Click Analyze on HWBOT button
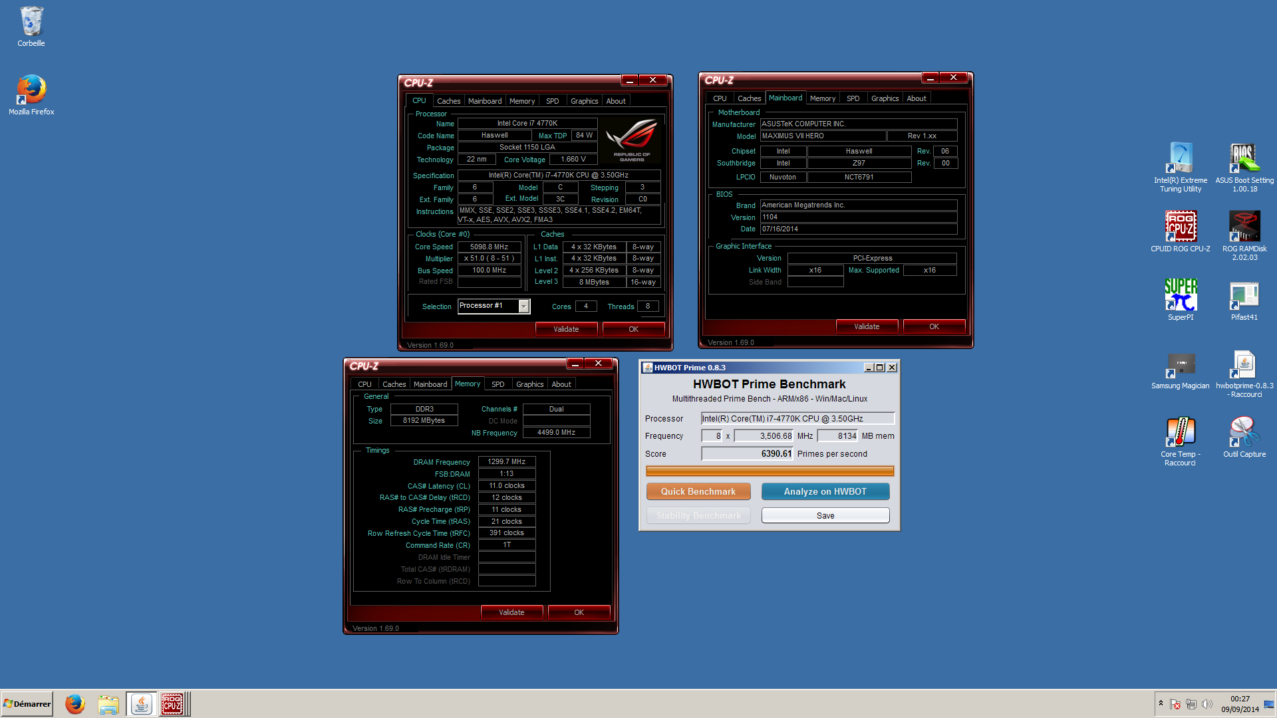The width and height of the screenshot is (1277, 718). coord(825,491)
